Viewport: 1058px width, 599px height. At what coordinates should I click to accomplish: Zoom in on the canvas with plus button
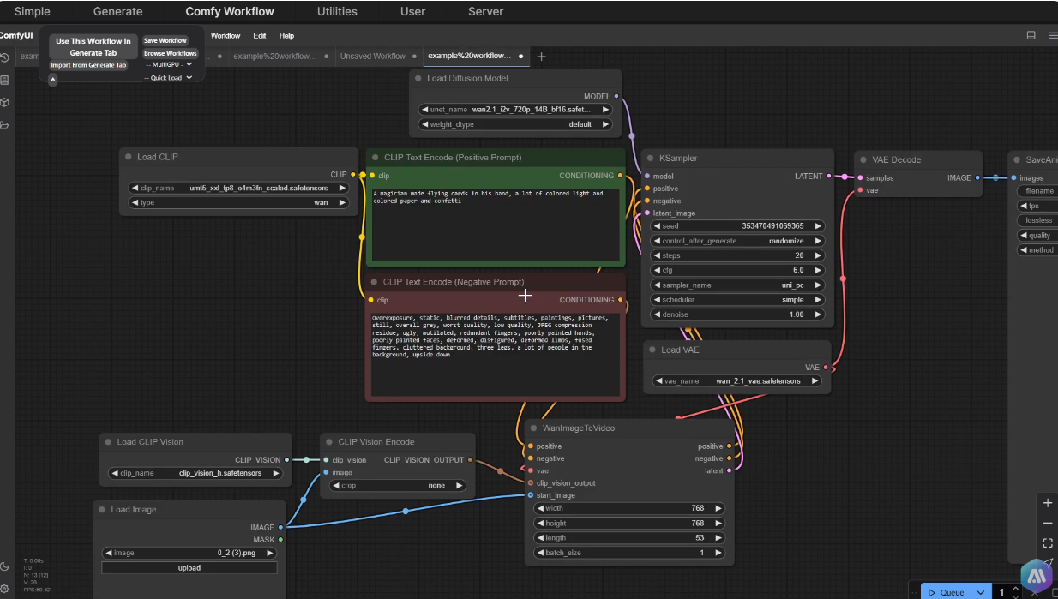[x=1048, y=503]
